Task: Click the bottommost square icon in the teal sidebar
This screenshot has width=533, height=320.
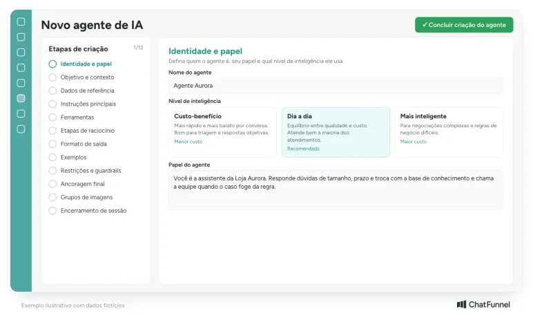Action: coord(21,129)
